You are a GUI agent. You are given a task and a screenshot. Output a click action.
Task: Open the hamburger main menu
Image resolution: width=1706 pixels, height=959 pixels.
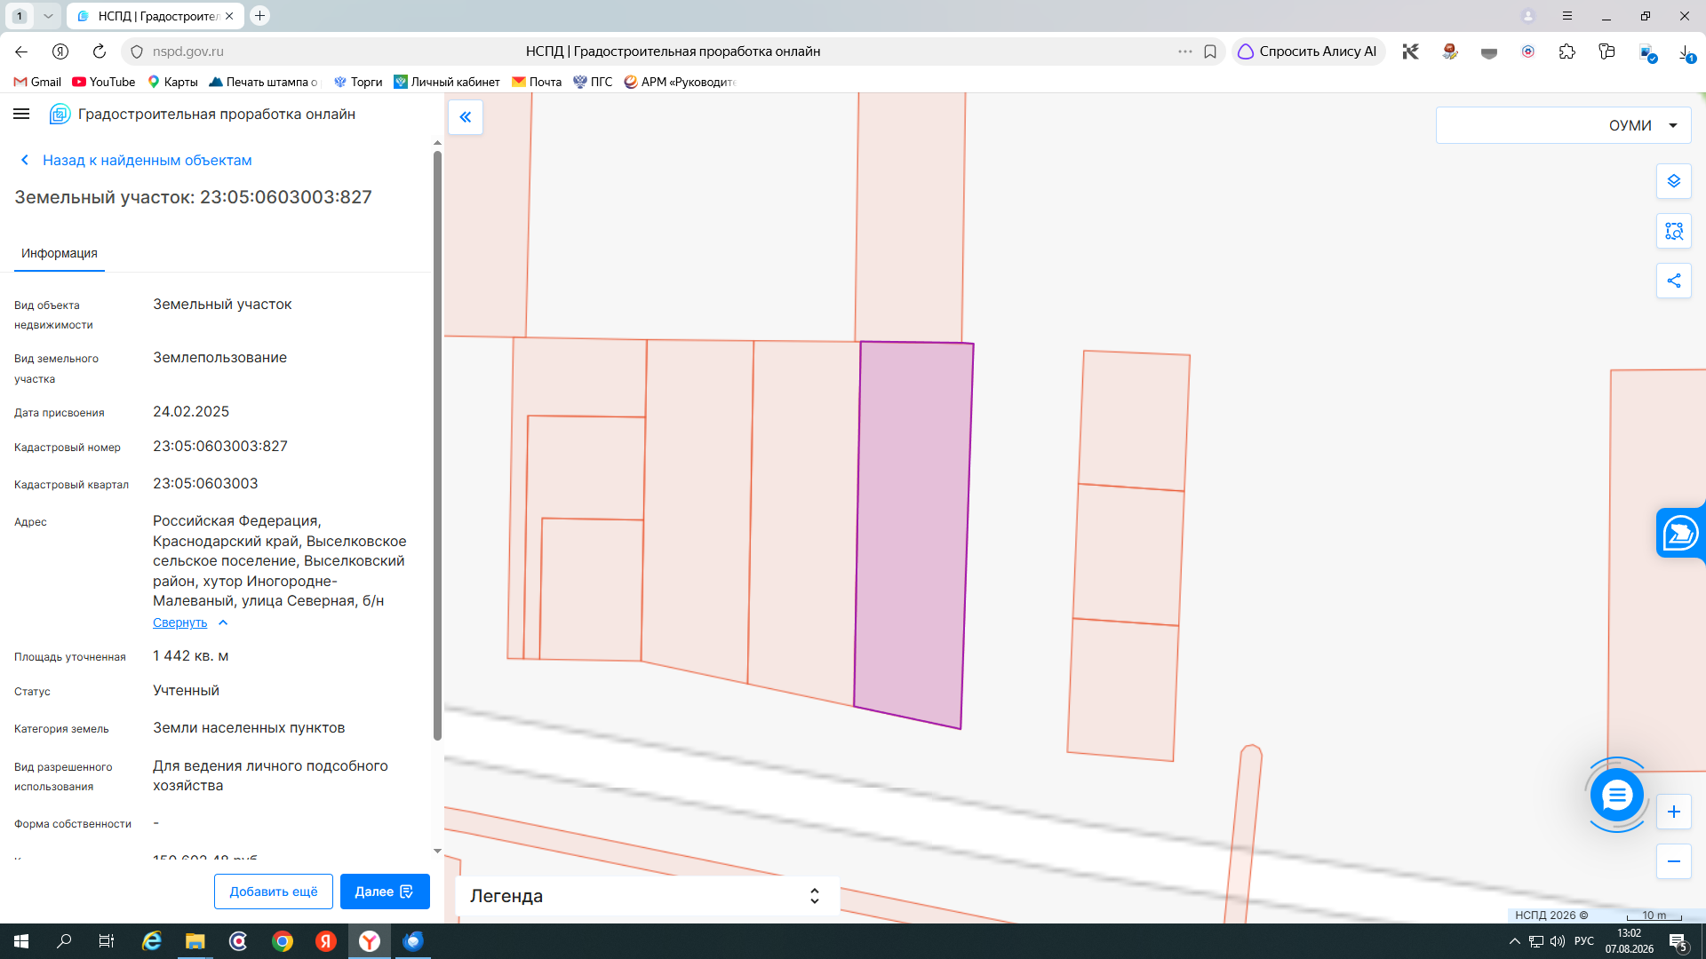click(x=21, y=114)
